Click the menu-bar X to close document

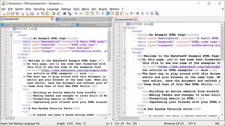point(223,9)
